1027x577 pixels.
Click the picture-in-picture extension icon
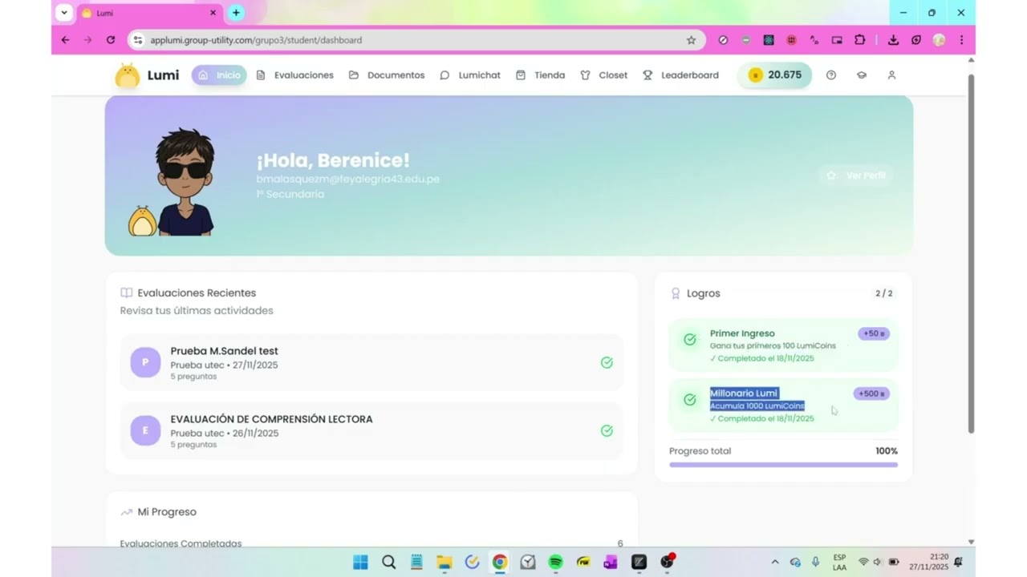point(837,40)
